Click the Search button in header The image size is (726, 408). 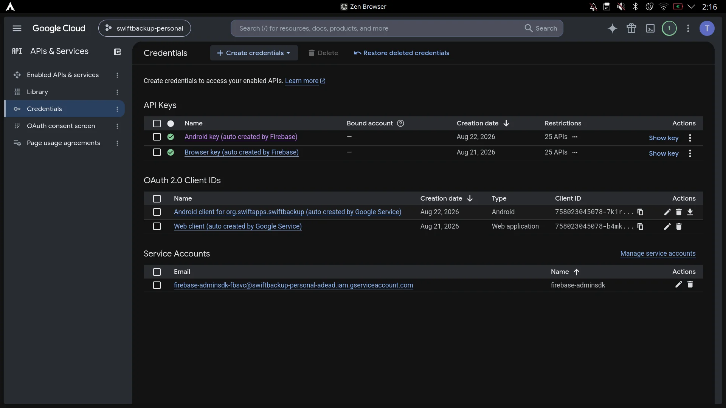(x=541, y=28)
